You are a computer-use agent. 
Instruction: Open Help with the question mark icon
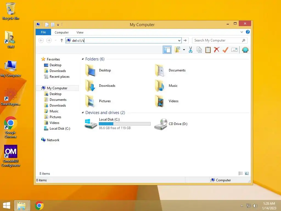pos(248,32)
